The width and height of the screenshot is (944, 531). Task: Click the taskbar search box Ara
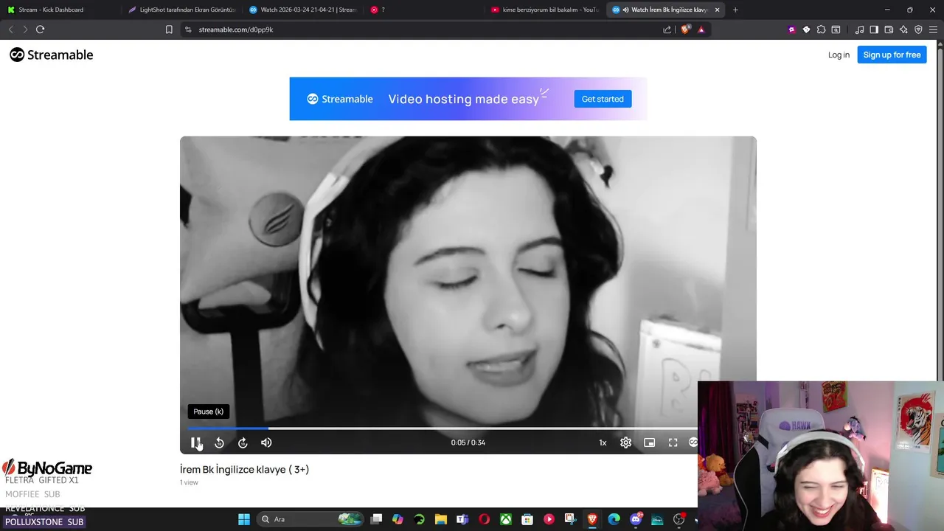pos(310,519)
